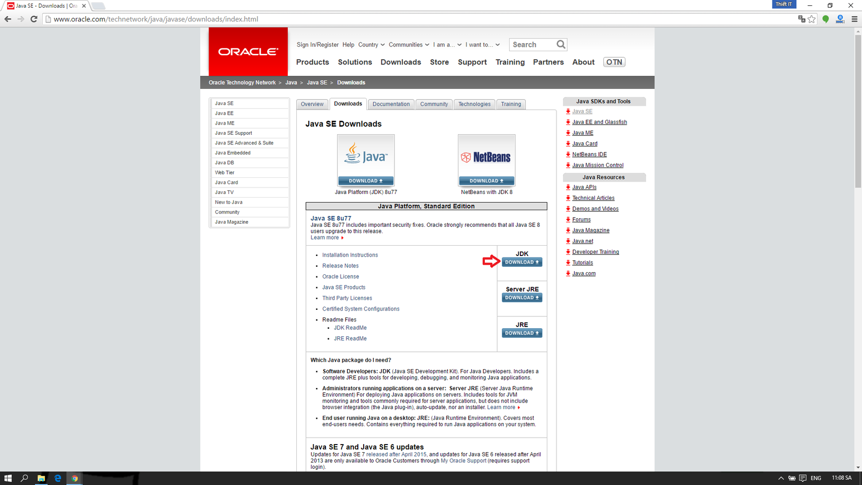Image resolution: width=862 pixels, height=485 pixels.
Task: Click Download under NetBeans with JDK 8
Action: [486, 181]
